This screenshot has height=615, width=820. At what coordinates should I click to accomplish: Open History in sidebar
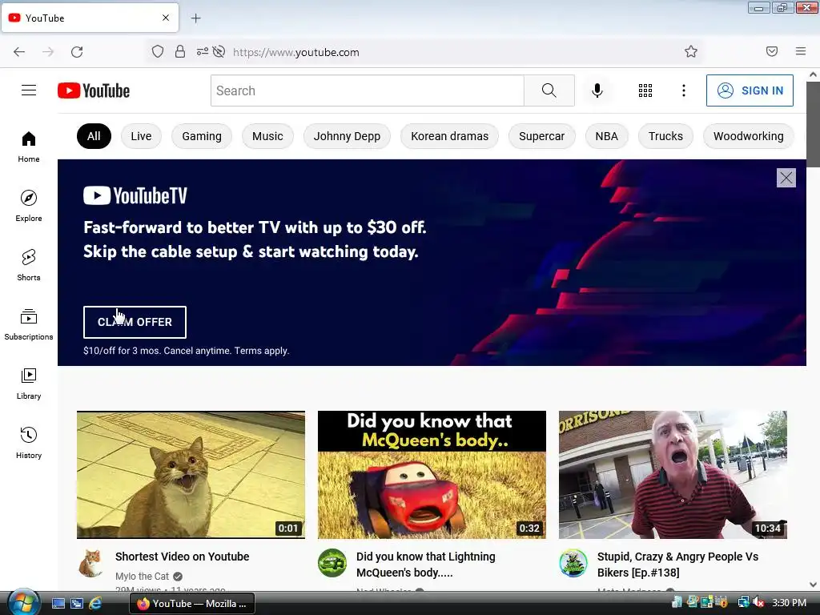click(x=29, y=443)
